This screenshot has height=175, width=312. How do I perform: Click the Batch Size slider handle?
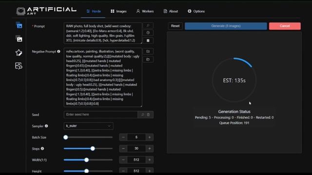66,137
